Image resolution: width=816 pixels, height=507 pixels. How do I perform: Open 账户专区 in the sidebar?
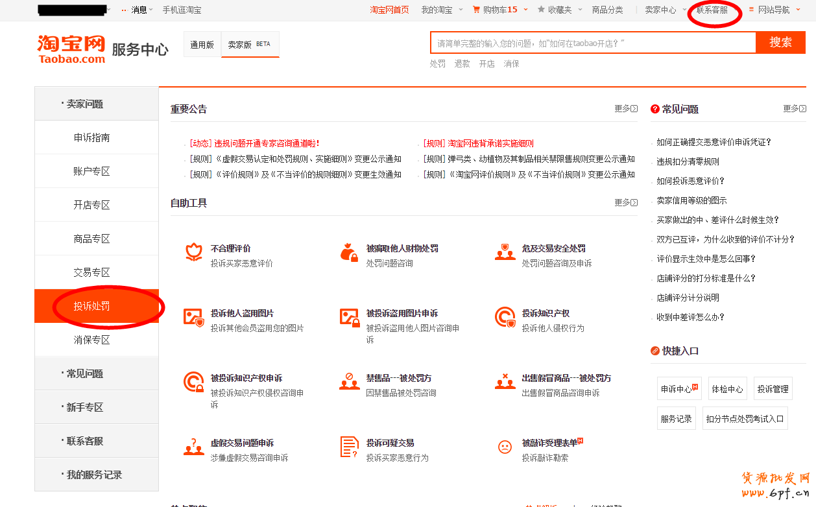click(x=91, y=171)
